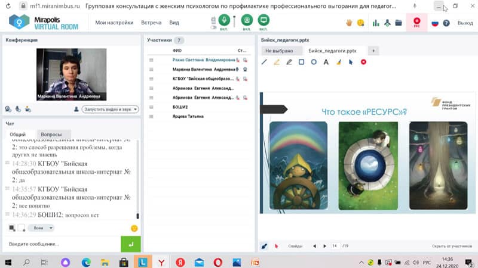The width and height of the screenshot is (478, 268).
Task: Add a new document tab with plus
Action: 373,51
